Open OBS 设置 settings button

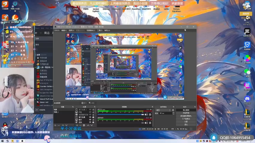point(186,122)
